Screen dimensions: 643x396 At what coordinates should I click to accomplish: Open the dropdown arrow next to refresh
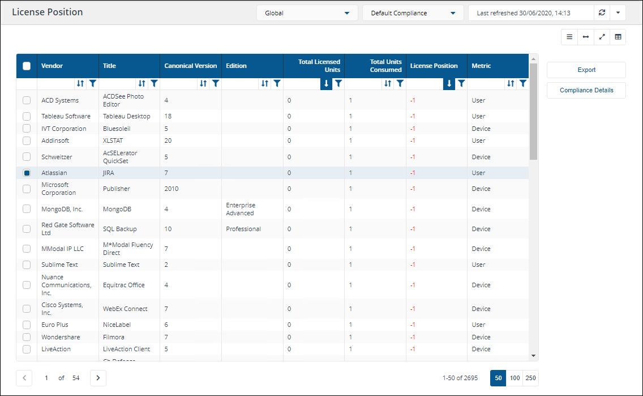click(x=618, y=13)
